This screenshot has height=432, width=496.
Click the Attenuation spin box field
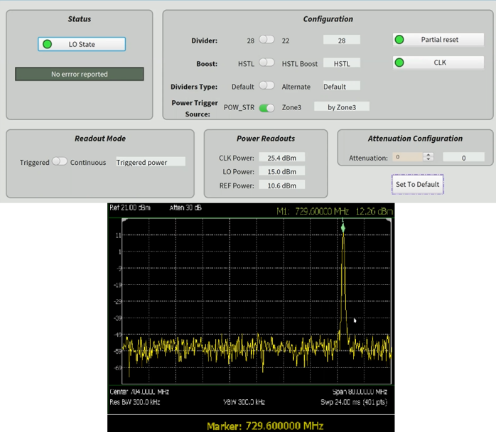tap(406, 158)
